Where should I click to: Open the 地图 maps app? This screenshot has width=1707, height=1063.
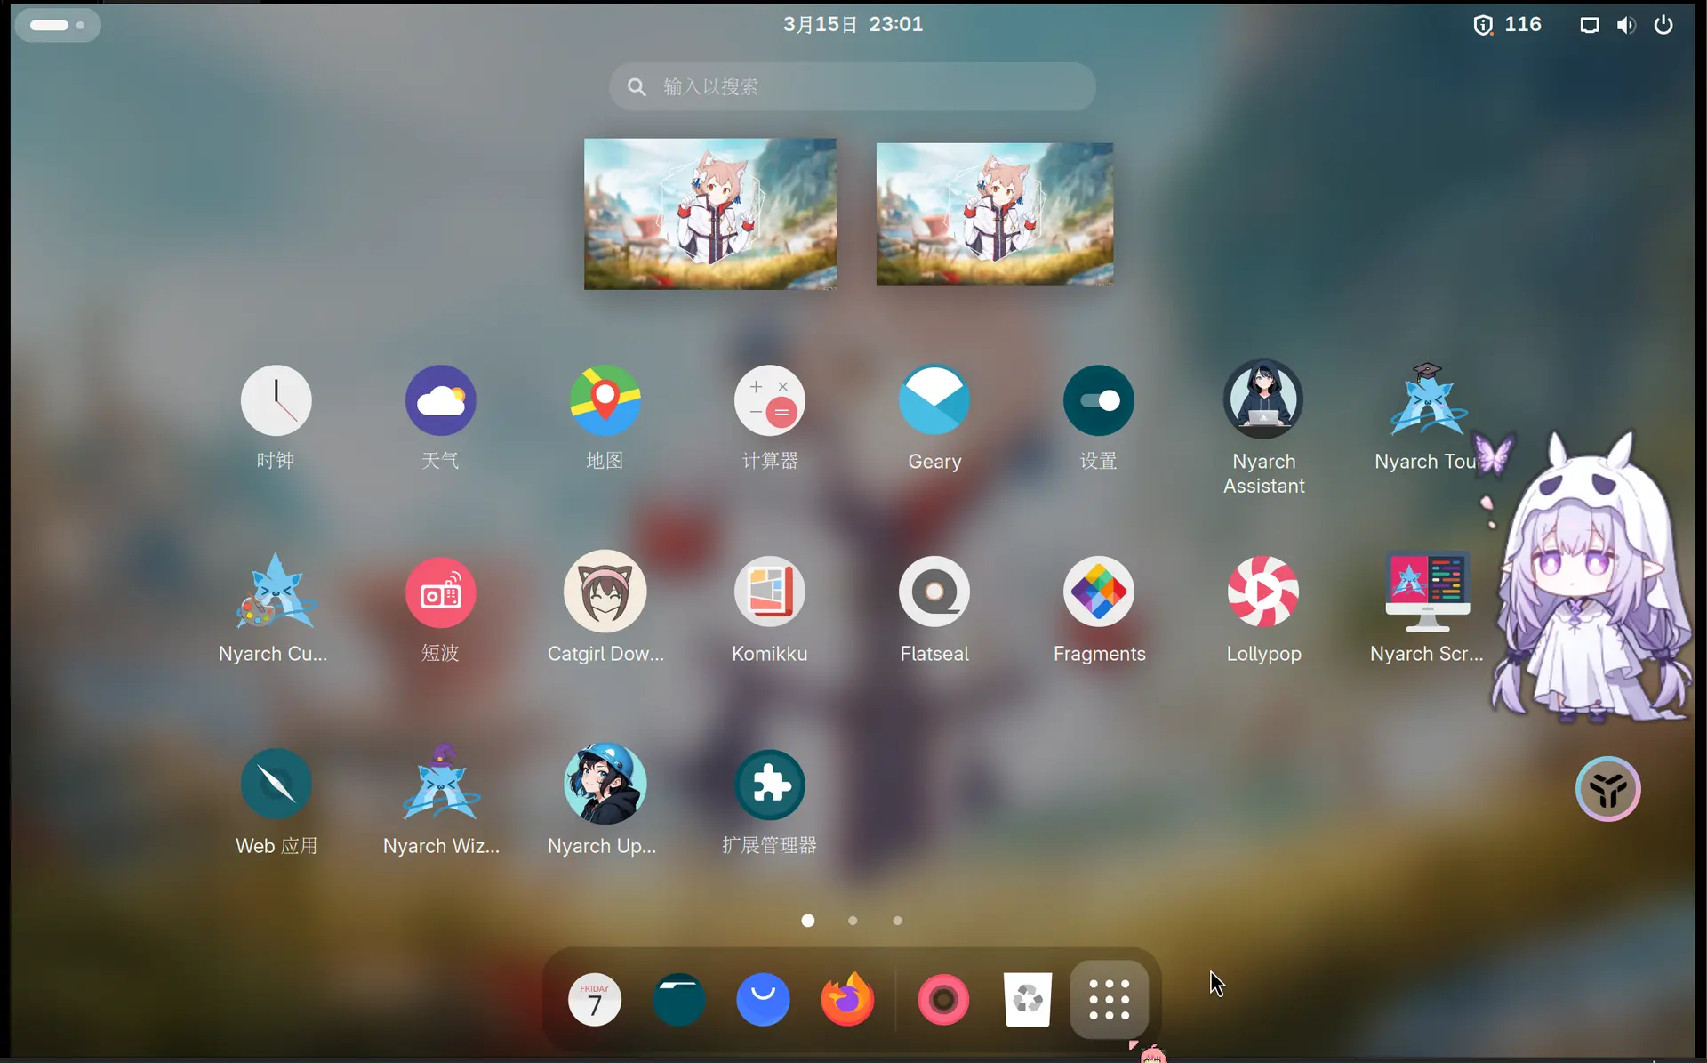pos(605,400)
